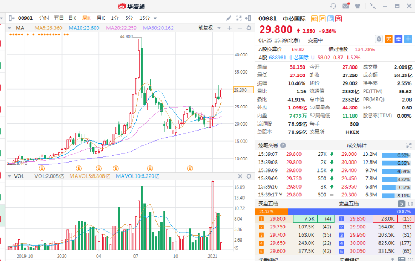415x261 pixels.
Task: Click the compact mode arrows icon
Action: [x=372, y=6]
